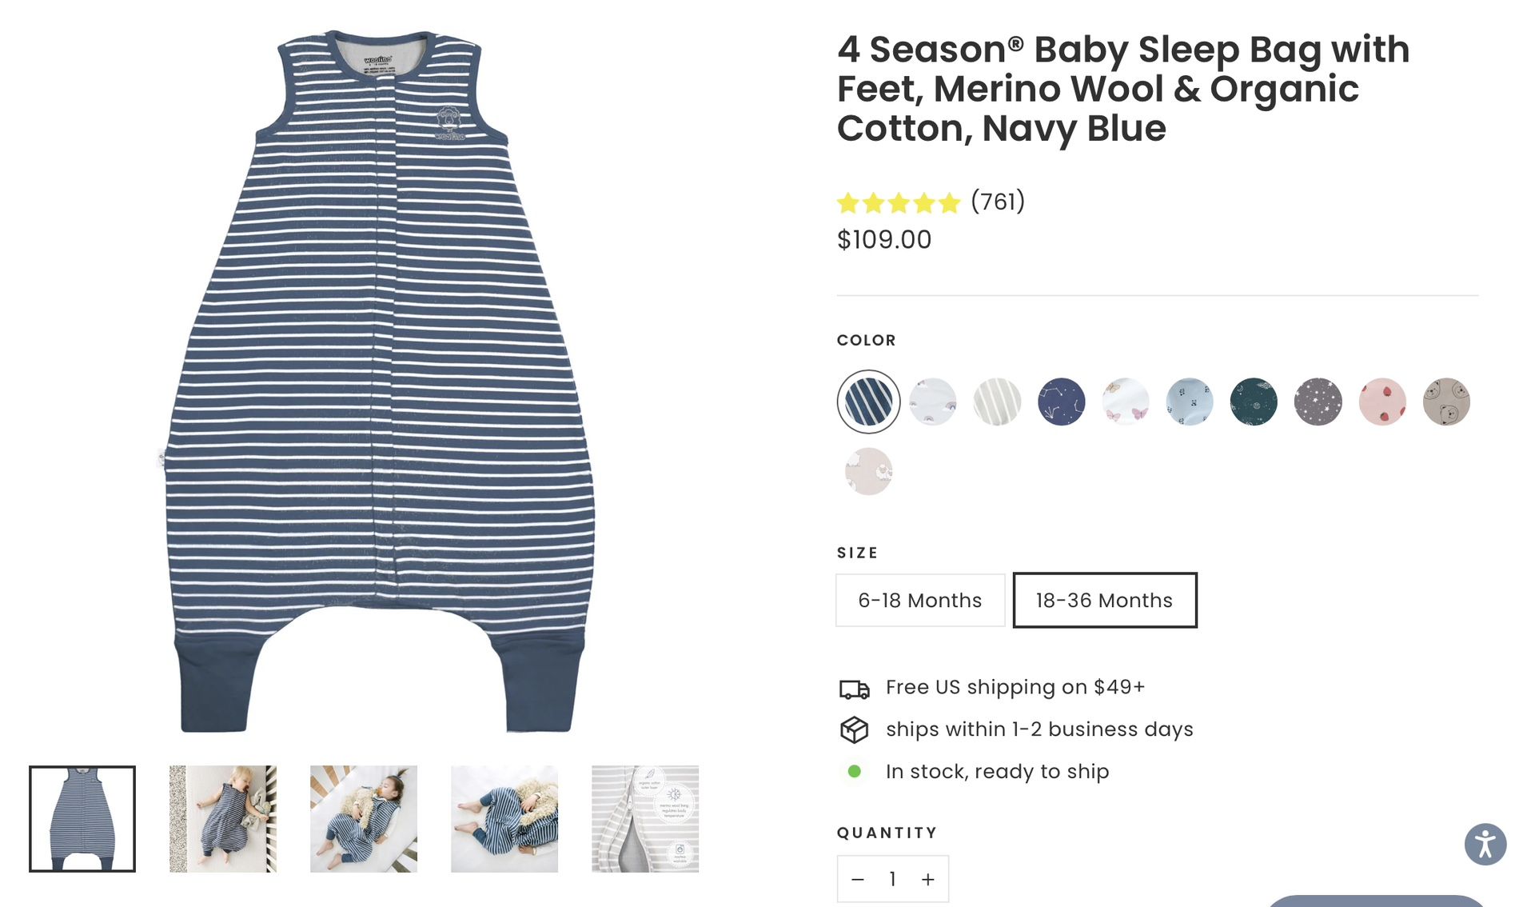Image resolution: width=1535 pixels, height=907 pixels.
Task: Pick the rainbow pattern color swatch
Action: click(x=932, y=402)
